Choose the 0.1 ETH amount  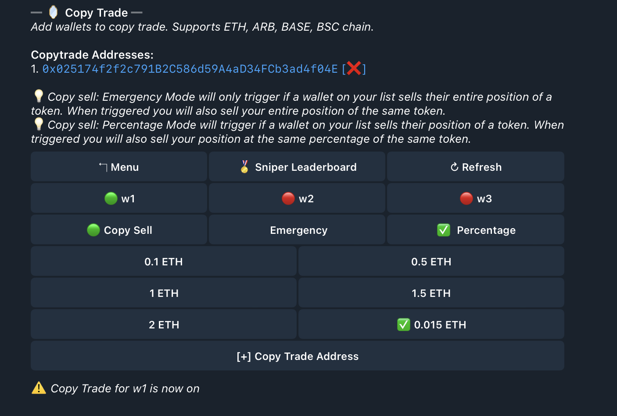click(x=163, y=261)
